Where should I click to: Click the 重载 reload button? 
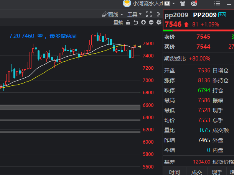(118, 23)
